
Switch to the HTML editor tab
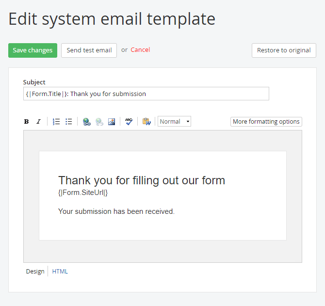point(60,272)
